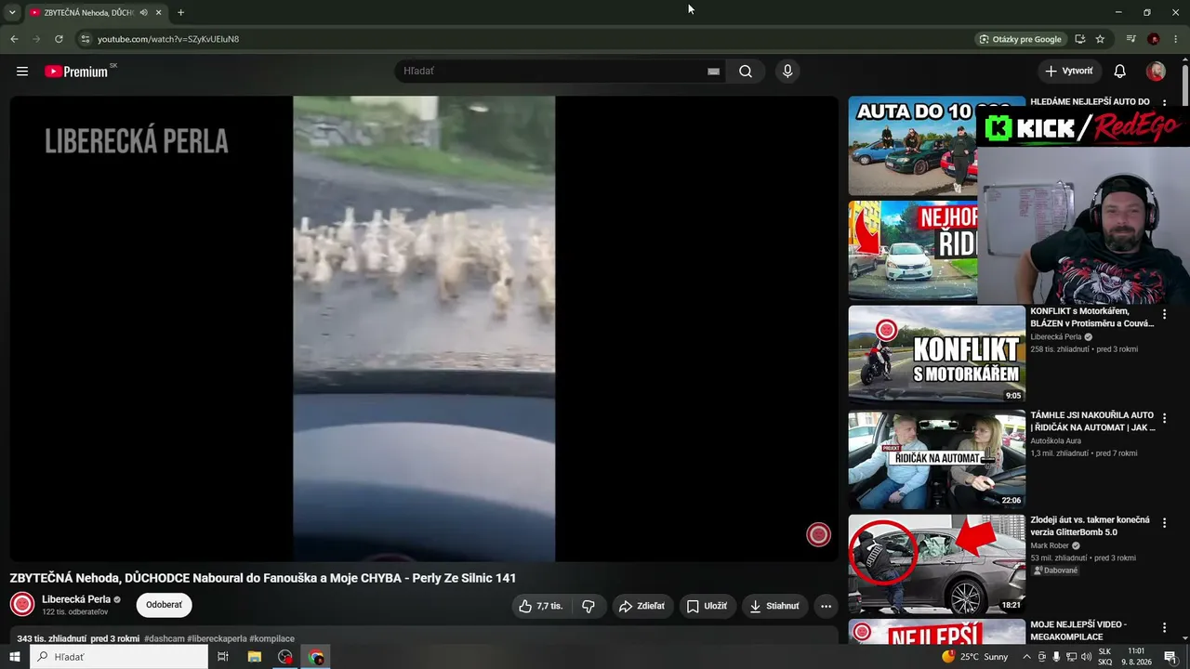Click the #libereckaperla hashtag

click(217, 639)
